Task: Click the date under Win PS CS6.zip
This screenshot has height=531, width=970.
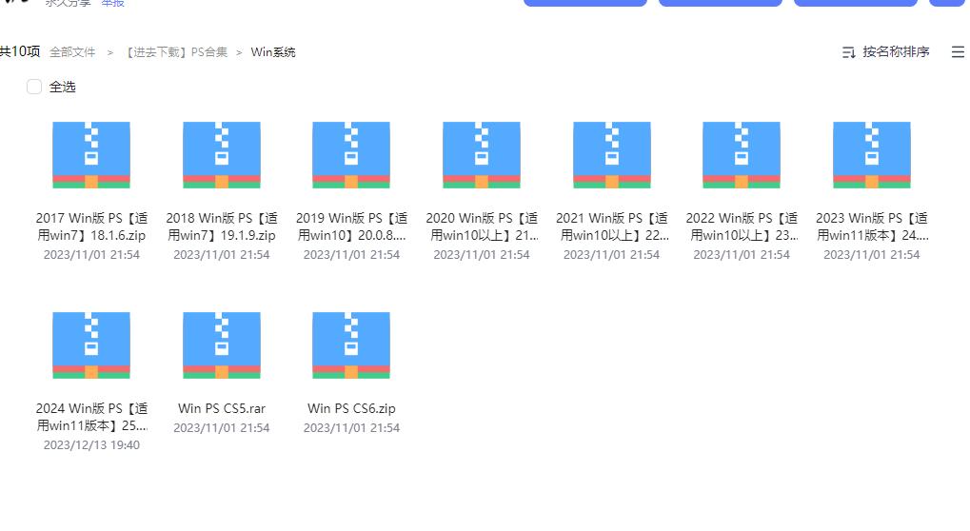Action: coord(351,428)
